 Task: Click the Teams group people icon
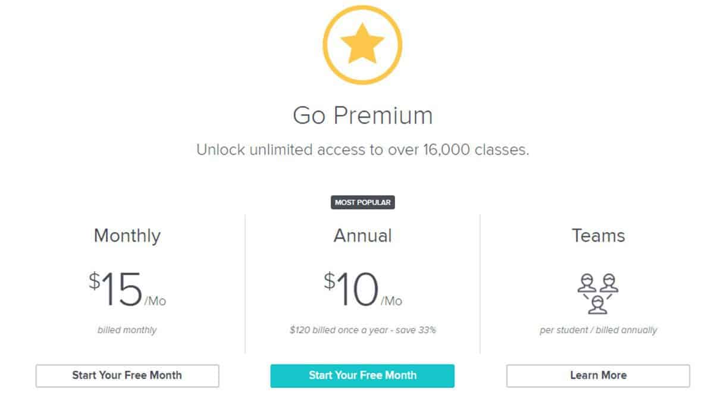598,293
